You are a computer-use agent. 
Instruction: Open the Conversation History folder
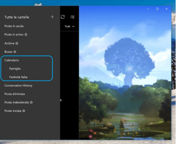(x=18, y=86)
